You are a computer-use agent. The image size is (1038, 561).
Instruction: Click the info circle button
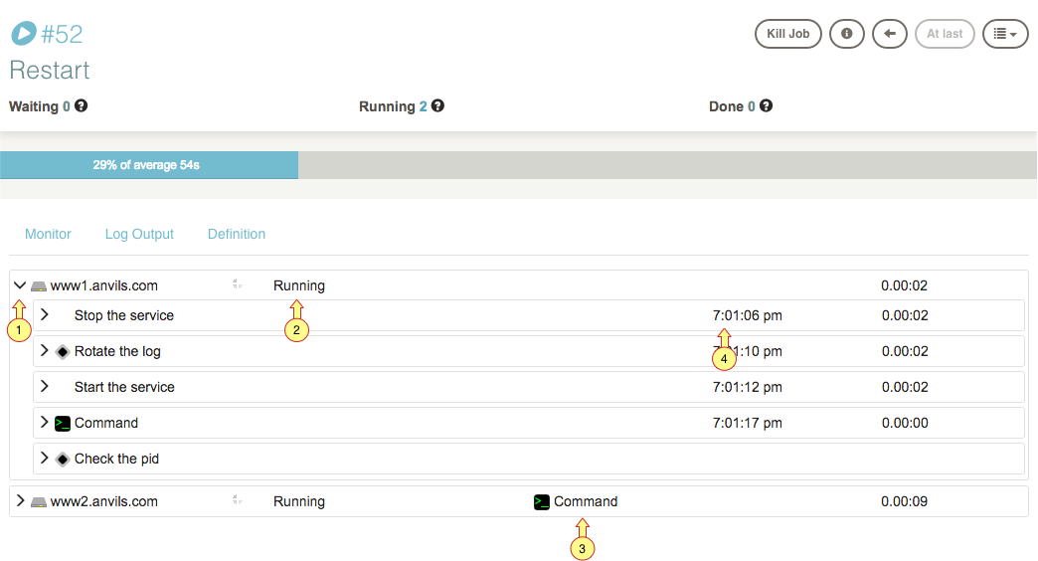pos(847,34)
